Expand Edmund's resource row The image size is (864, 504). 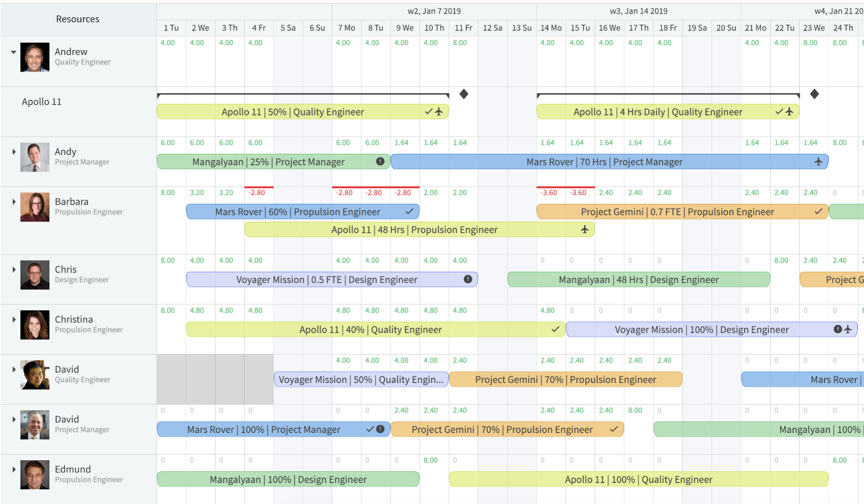pos(14,469)
